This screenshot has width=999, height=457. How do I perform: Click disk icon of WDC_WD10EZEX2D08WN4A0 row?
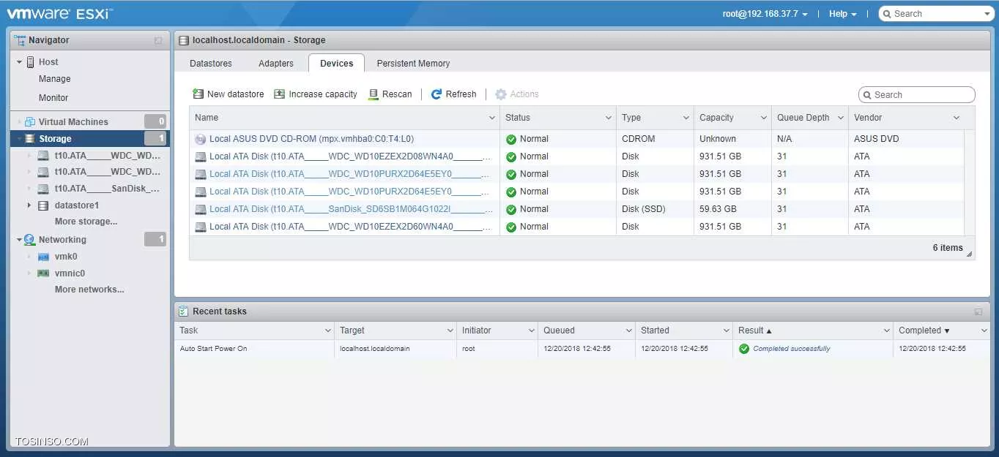201,156
